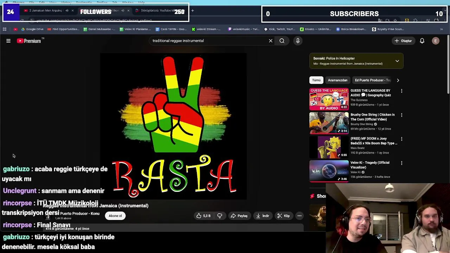450x253 pixels.
Task: Open more actions ellipsis below the video
Action: (x=300, y=216)
